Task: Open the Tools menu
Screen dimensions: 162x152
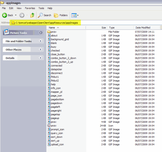Action: pyautogui.click(x=41, y=8)
